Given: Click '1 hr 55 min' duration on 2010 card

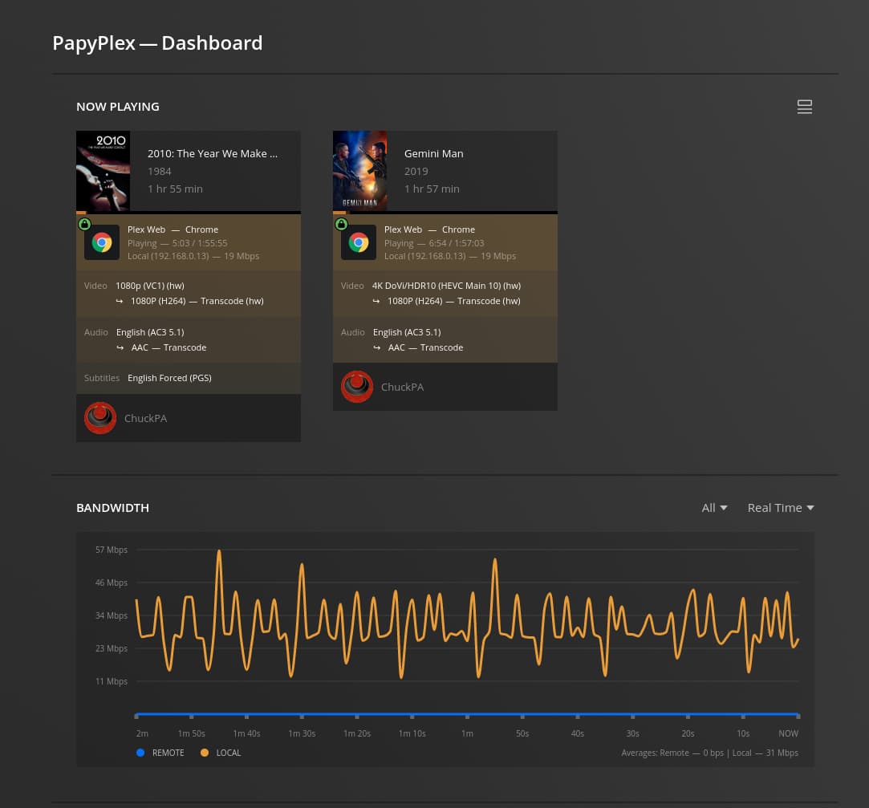Looking at the screenshot, I should [x=175, y=189].
